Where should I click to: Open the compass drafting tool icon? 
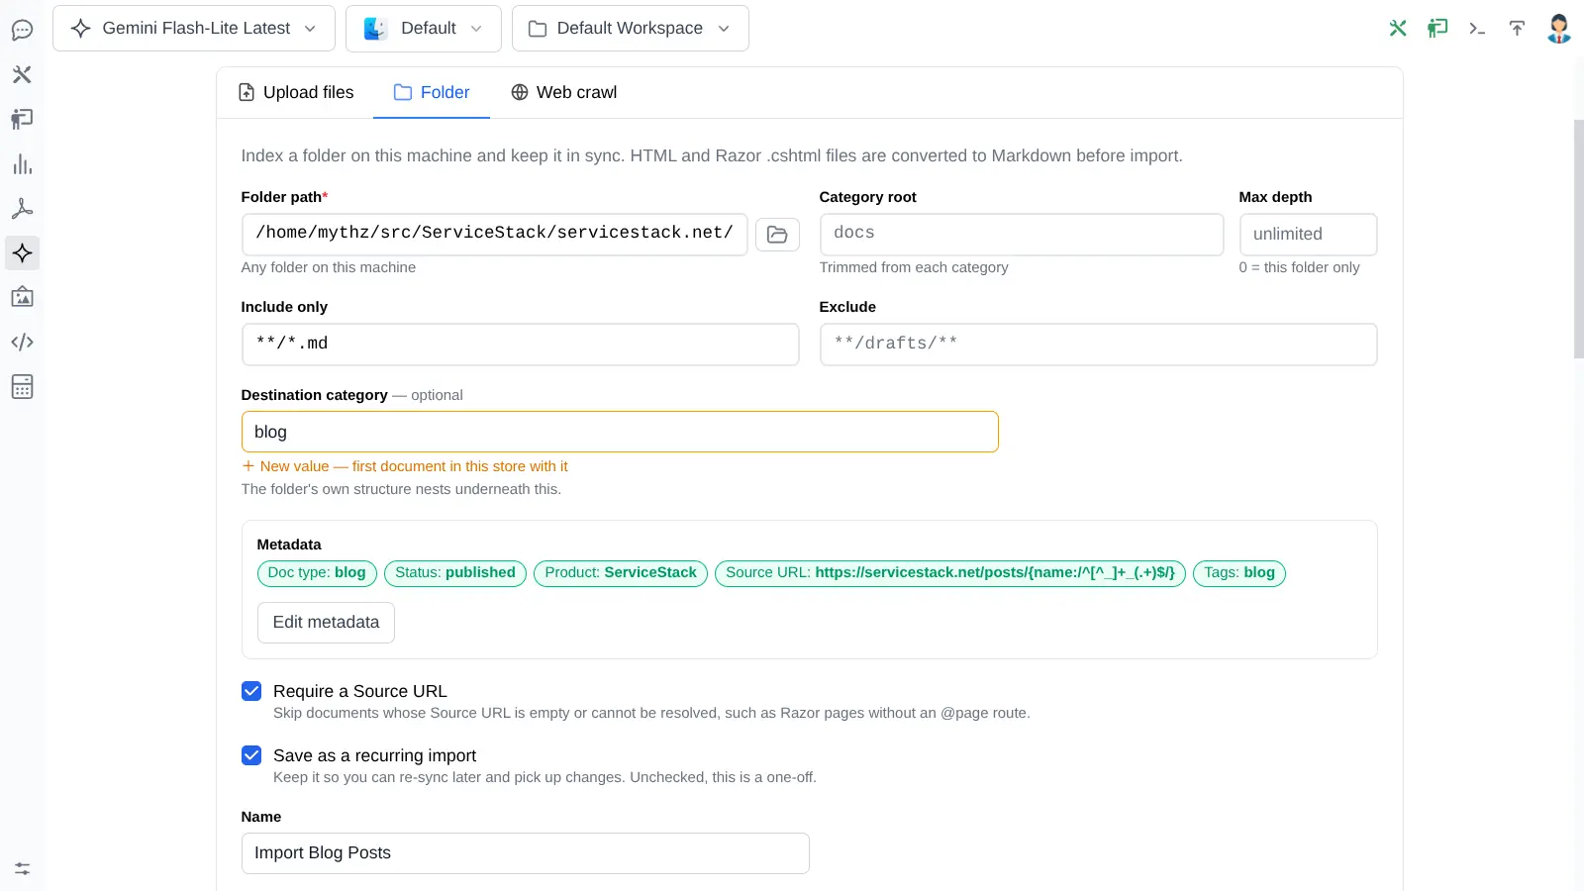(22, 209)
